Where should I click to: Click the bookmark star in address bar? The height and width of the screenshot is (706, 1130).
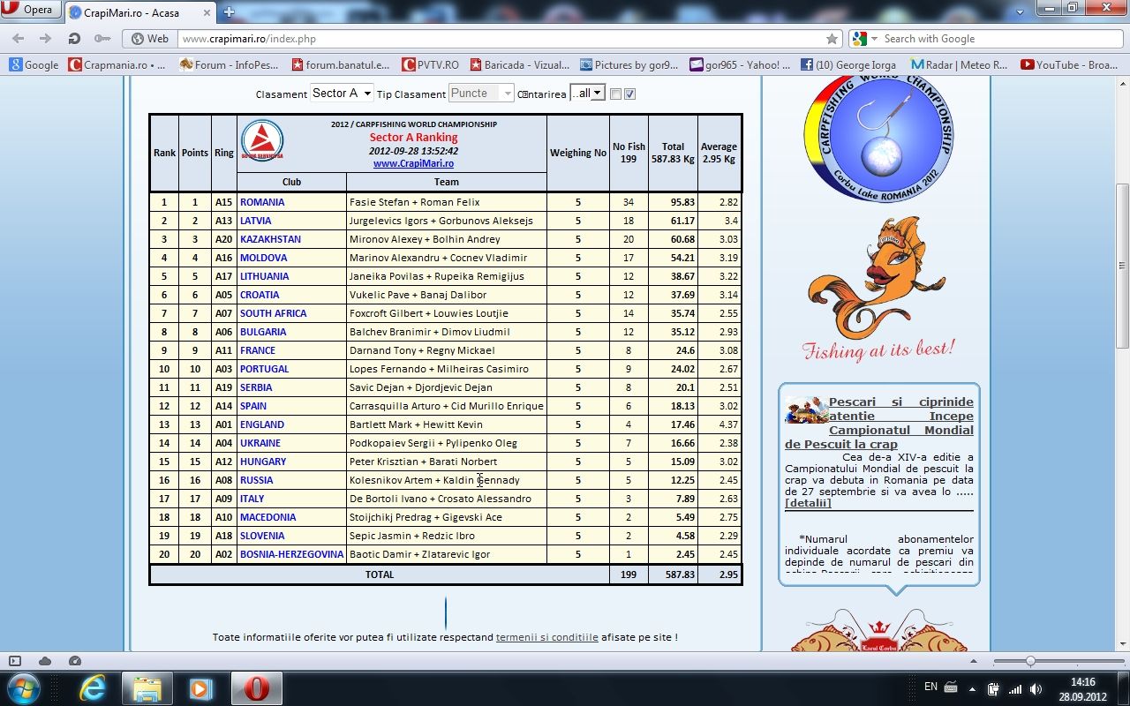tap(832, 39)
